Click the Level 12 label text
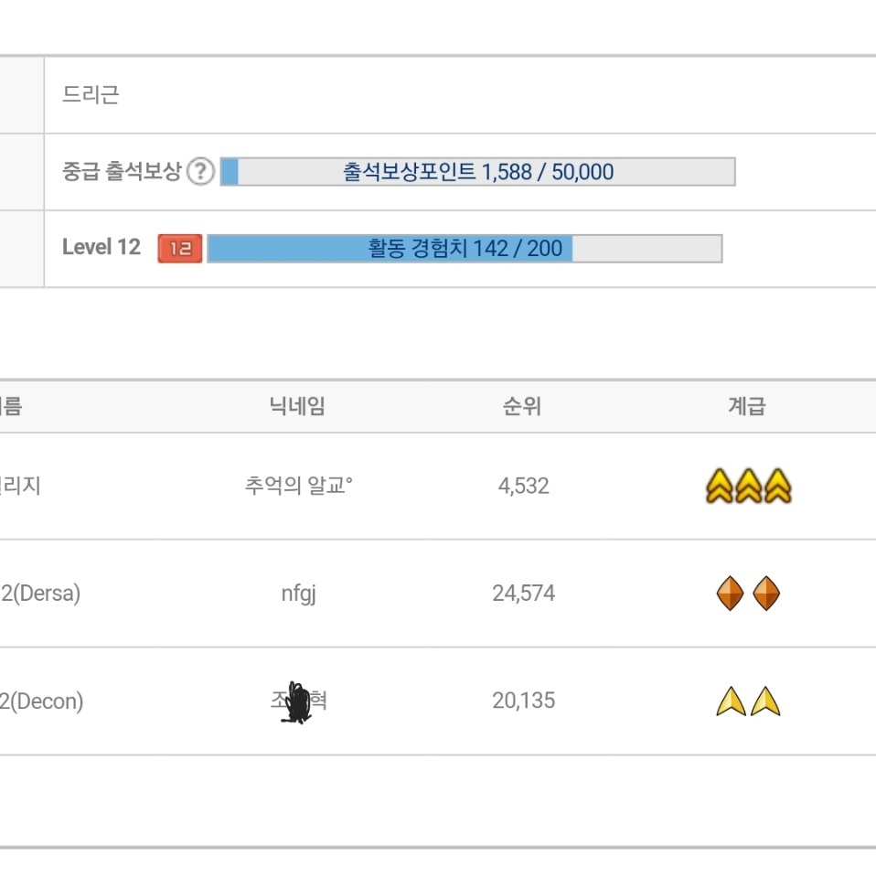 pos(101,248)
